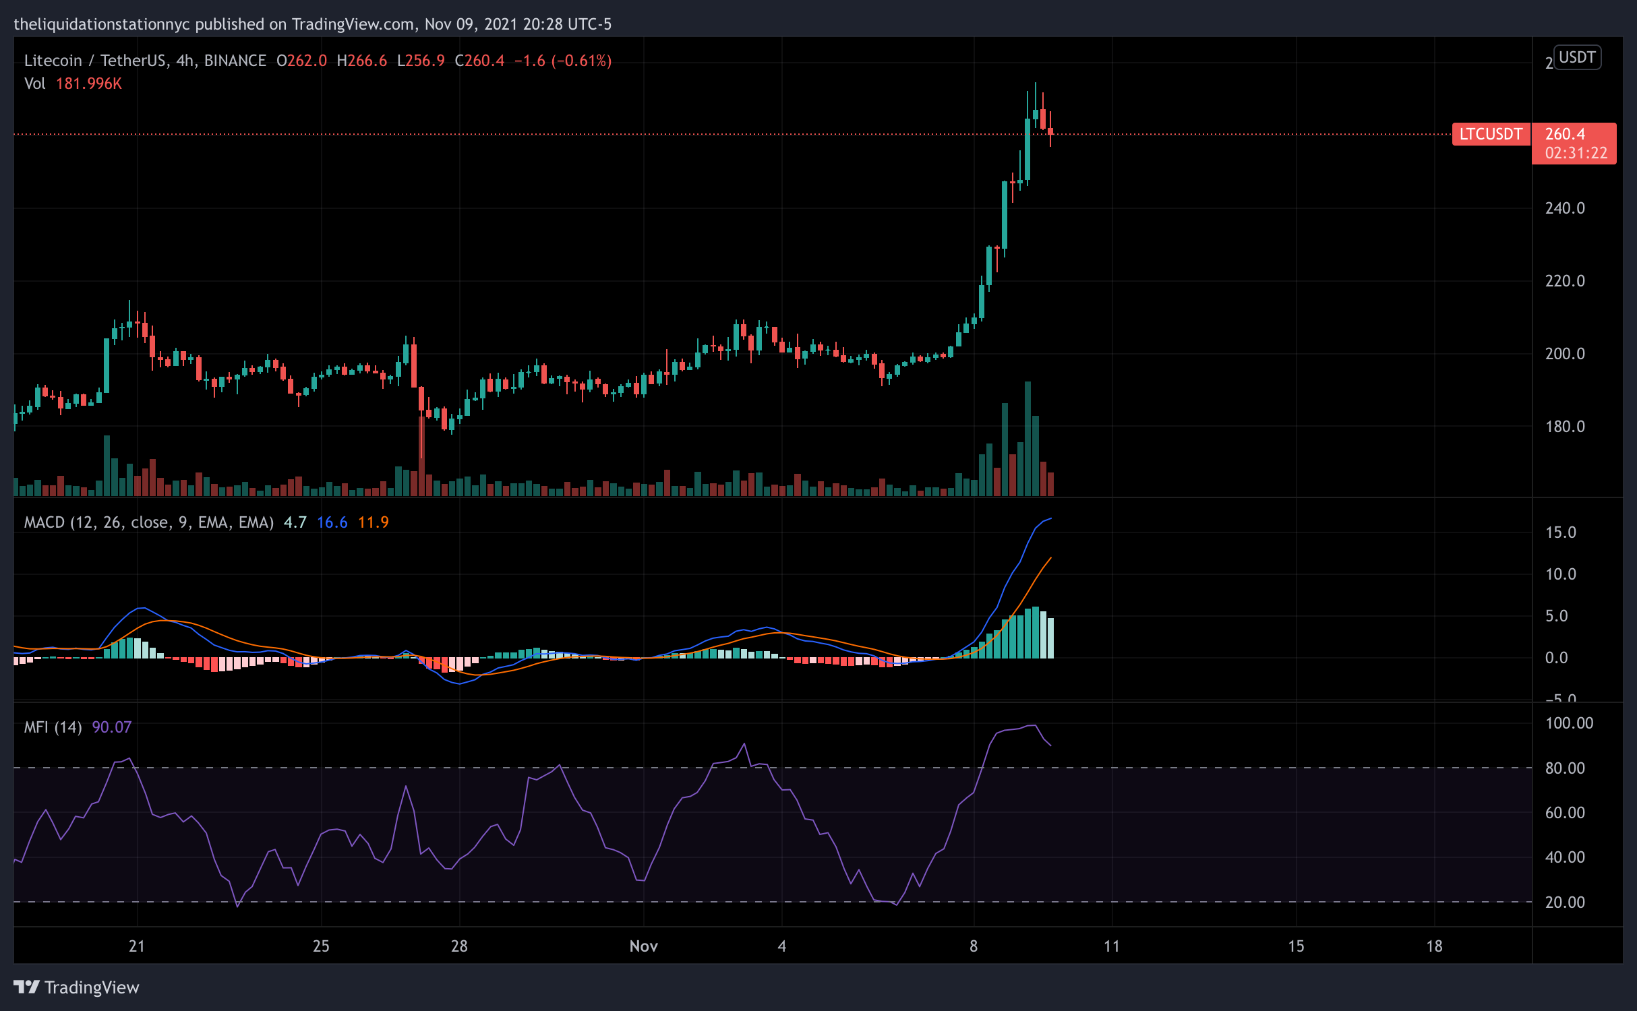Click the blue MACD value 16.6
This screenshot has width=1637, height=1011.
[332, 522]
